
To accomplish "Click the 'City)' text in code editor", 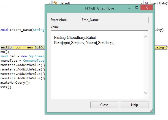I will (x=159, y=30).
